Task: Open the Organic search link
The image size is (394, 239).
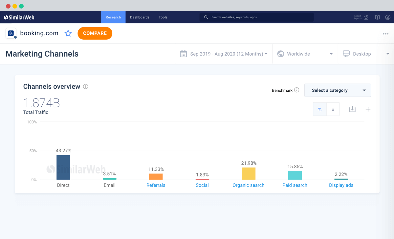Action: 249,185
